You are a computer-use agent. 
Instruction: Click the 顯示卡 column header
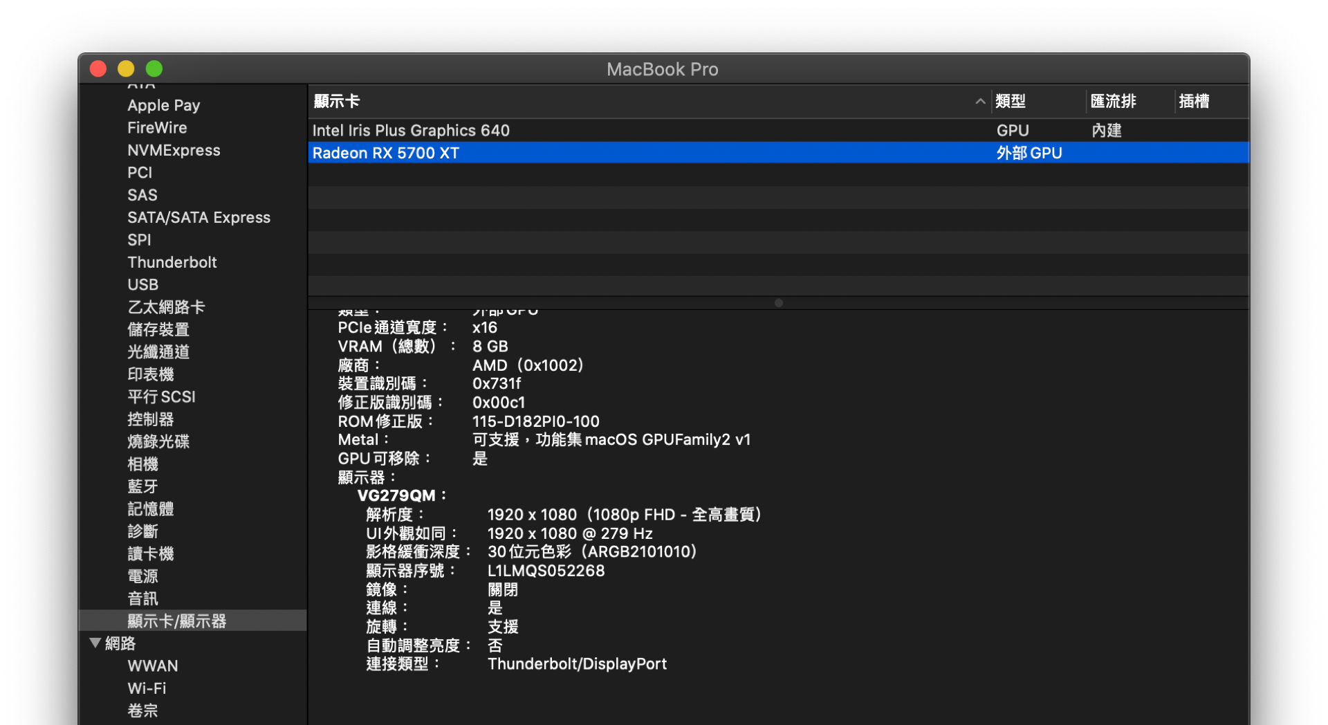(649, 102)
